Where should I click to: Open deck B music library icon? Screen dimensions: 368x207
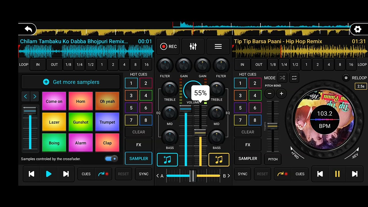click(x=219, y=160)
